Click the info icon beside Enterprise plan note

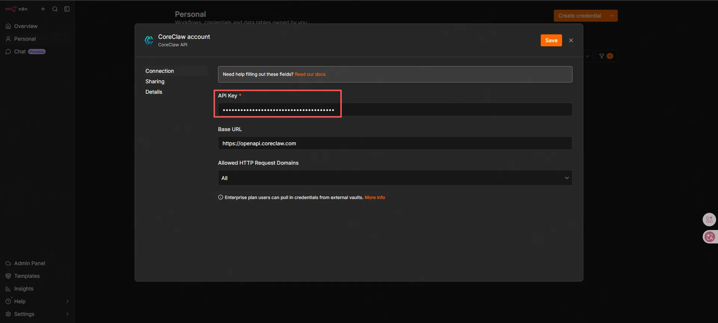pyautogui.click(x=221, y=198)
